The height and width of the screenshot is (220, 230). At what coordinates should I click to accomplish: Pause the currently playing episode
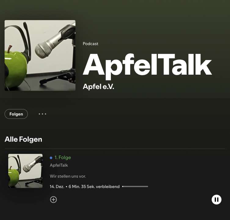[217, 200]
